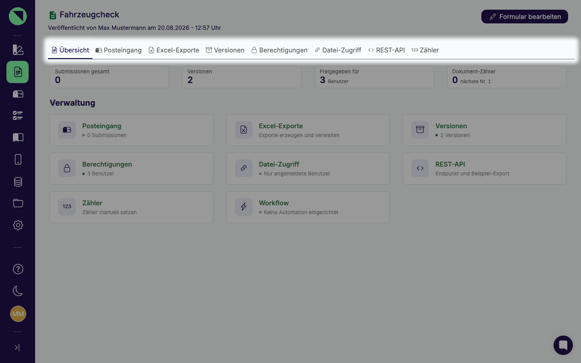Switch to the REST-API tab
Image resolution: width=581 pixels, height=363 pixels.
tap(387, 50)
